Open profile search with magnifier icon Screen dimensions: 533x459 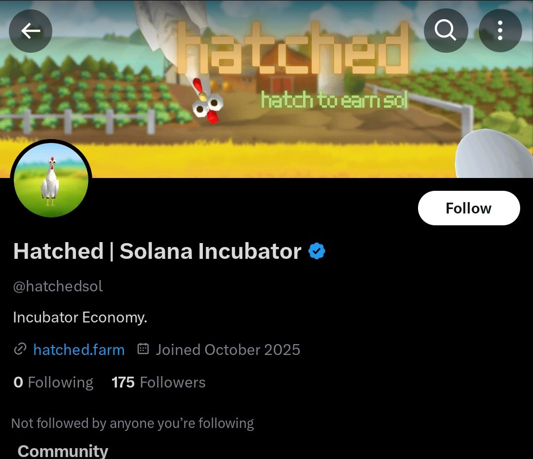(x=445, y=32)
